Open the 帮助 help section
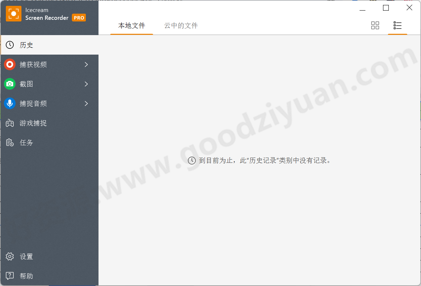 click(26, 276)
